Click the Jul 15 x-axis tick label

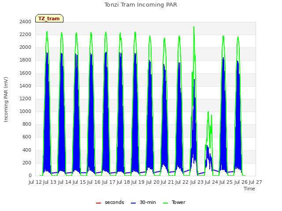(x=79, y=182)
